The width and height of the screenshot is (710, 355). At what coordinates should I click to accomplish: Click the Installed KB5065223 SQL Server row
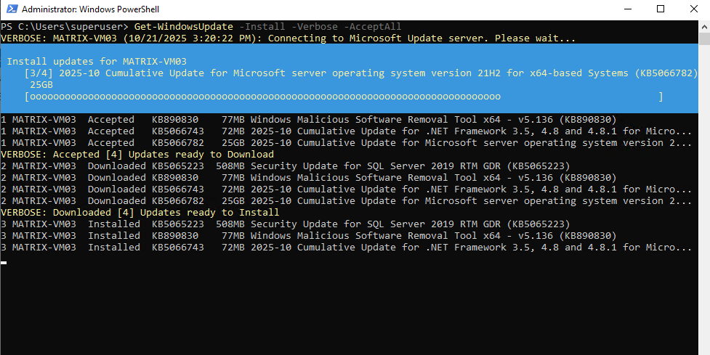pyautogui.click(x=291, y=224)
